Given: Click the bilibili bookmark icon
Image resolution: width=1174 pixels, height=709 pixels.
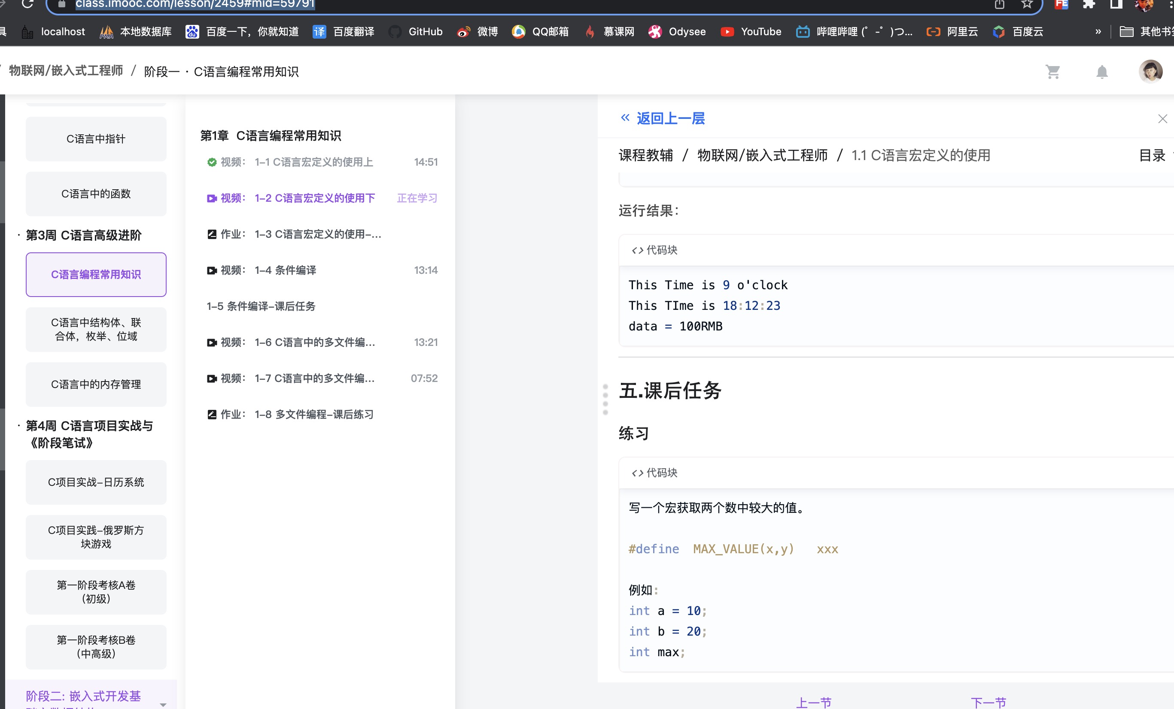Looking at the screenshot, I should click(x=803, y=31).
